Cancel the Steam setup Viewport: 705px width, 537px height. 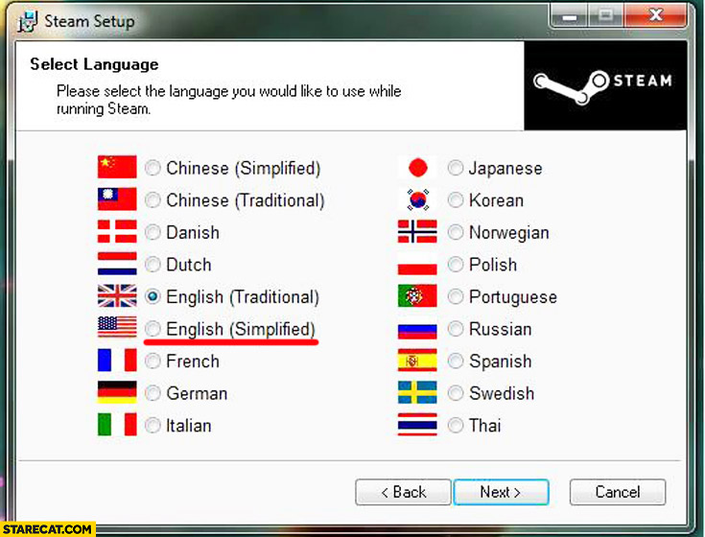click(x=618, y=492)
